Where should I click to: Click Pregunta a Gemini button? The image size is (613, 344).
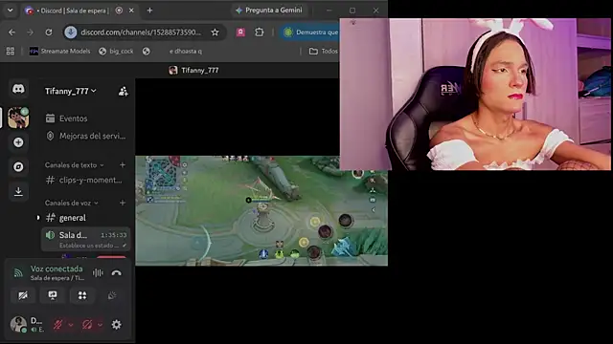(269, 11)
